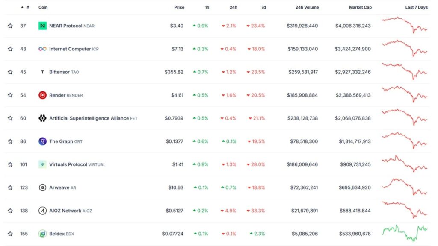438x246 pixels.
Task: Sort the table by Market Cap
Action: pos(360,7)
